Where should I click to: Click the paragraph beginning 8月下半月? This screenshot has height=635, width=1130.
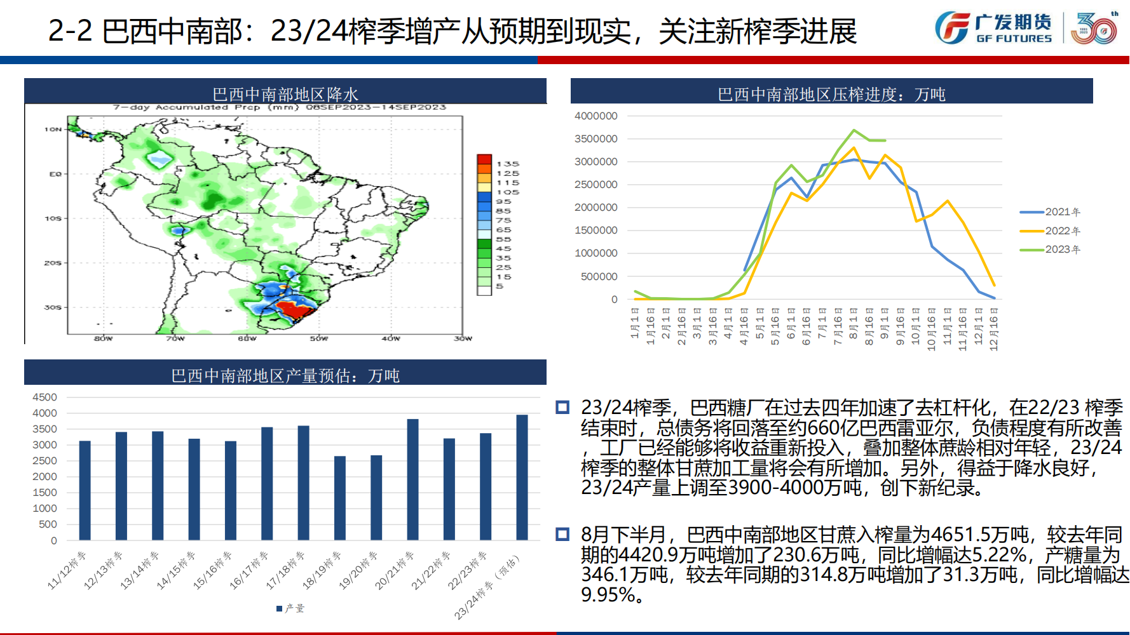[852, 565]
